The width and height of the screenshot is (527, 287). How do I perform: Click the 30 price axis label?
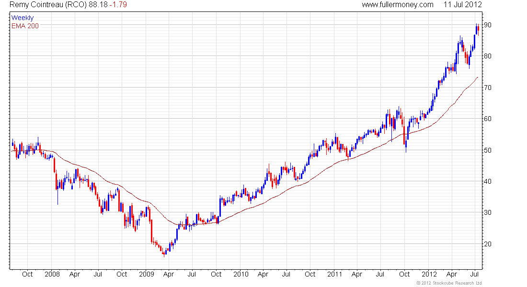pos(488,212)
